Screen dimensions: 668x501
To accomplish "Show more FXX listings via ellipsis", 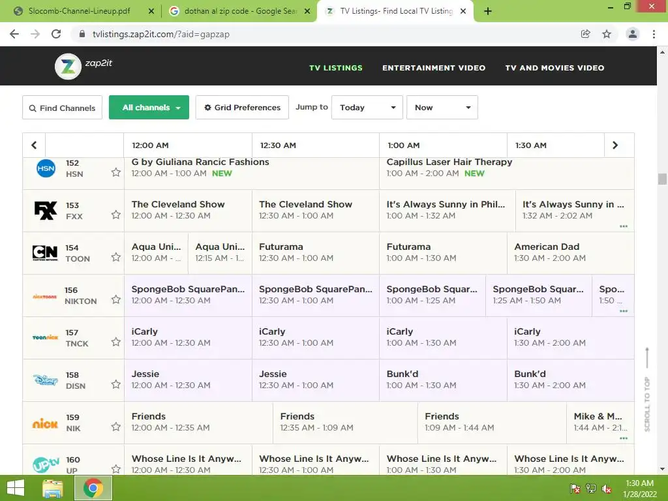I will (624, 226).
